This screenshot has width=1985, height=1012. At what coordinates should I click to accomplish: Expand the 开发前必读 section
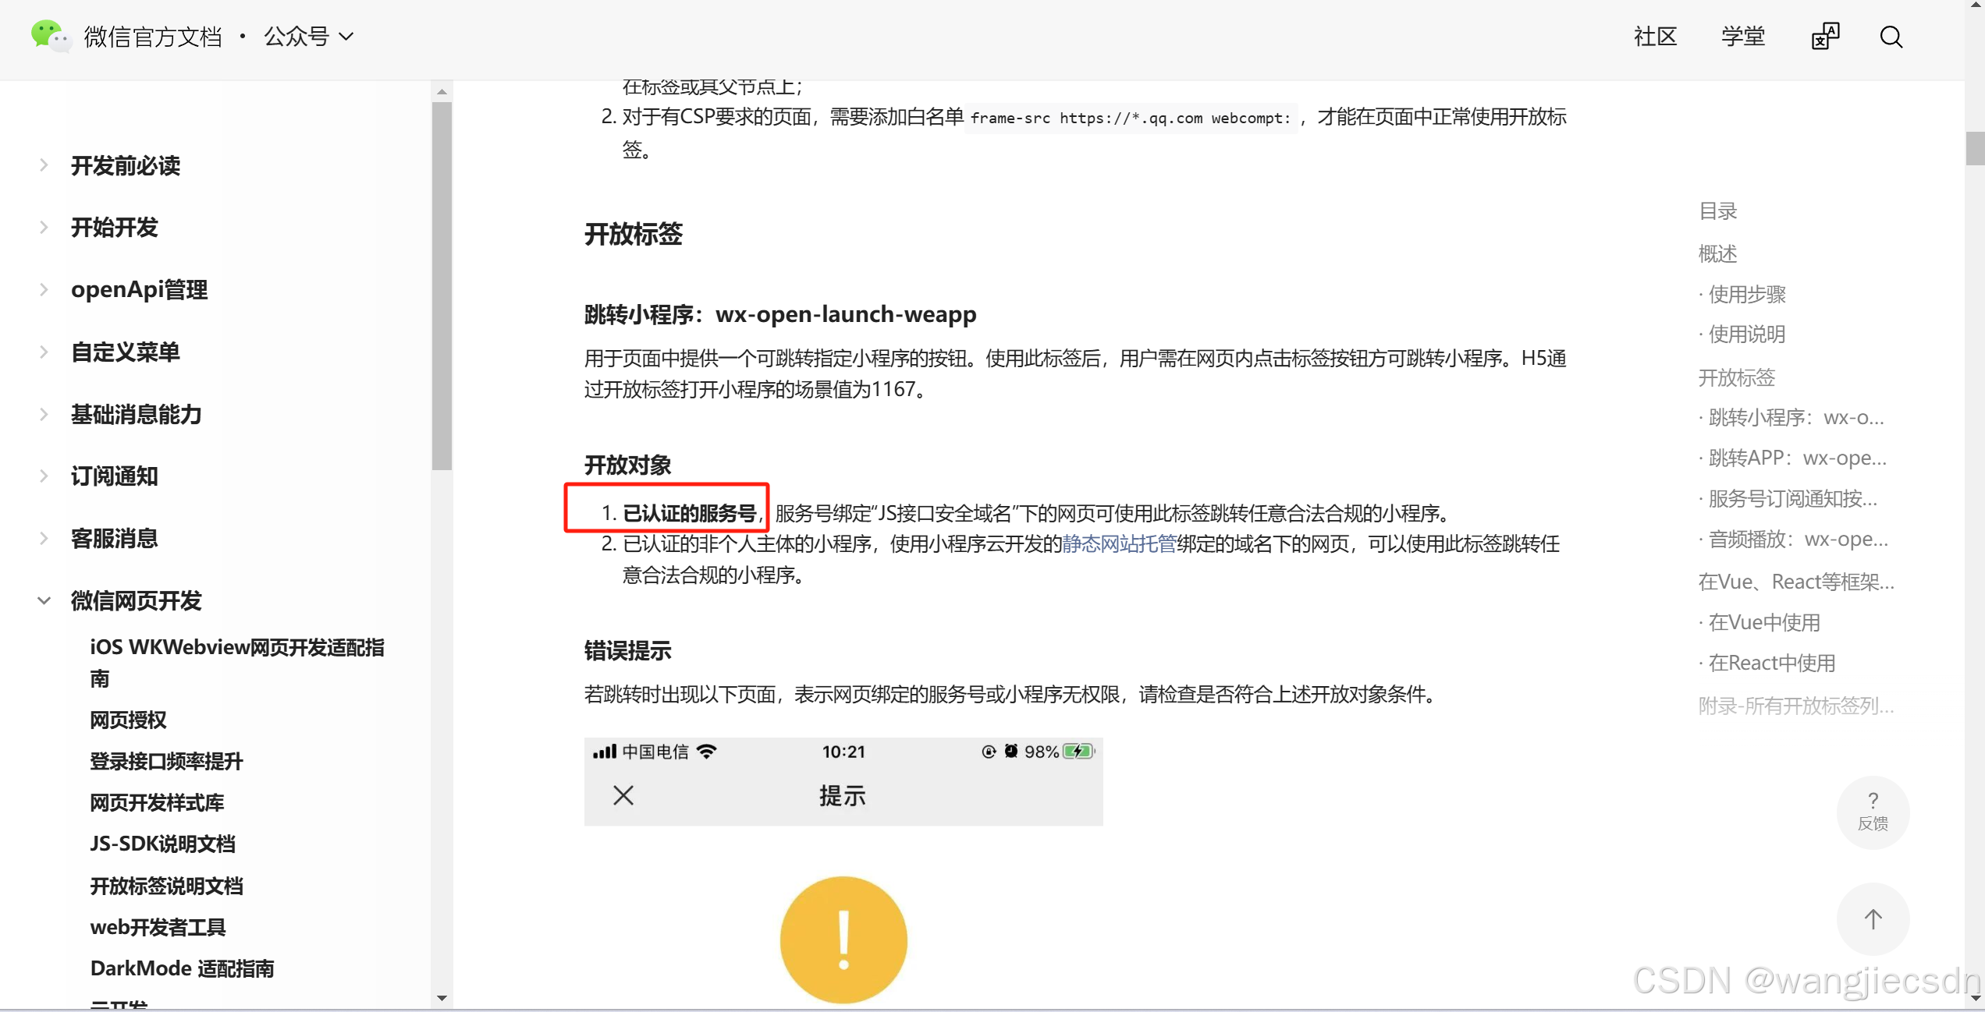(125, 165)
